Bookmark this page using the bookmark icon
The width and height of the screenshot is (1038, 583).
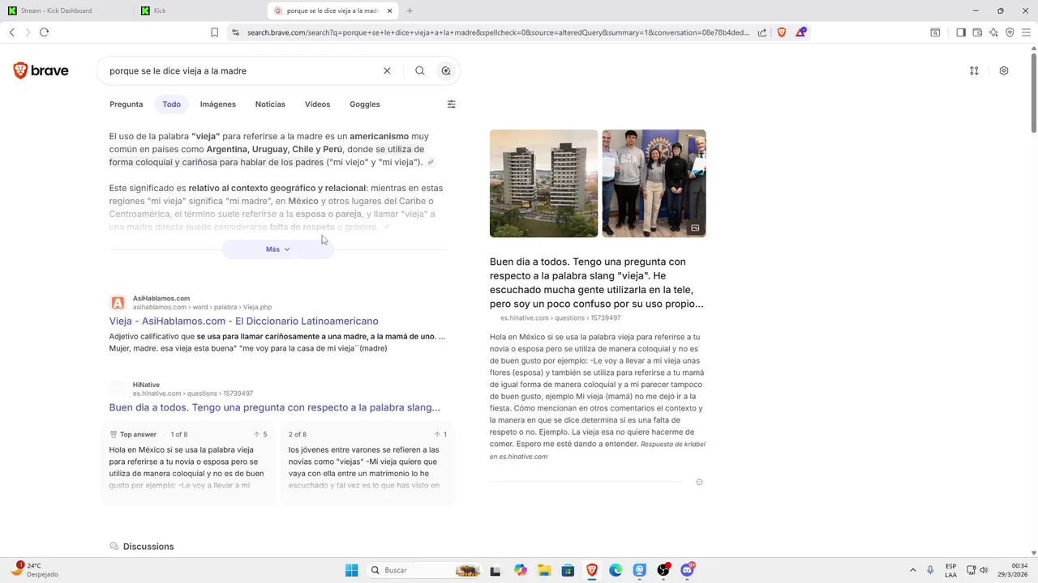[214, 32]
